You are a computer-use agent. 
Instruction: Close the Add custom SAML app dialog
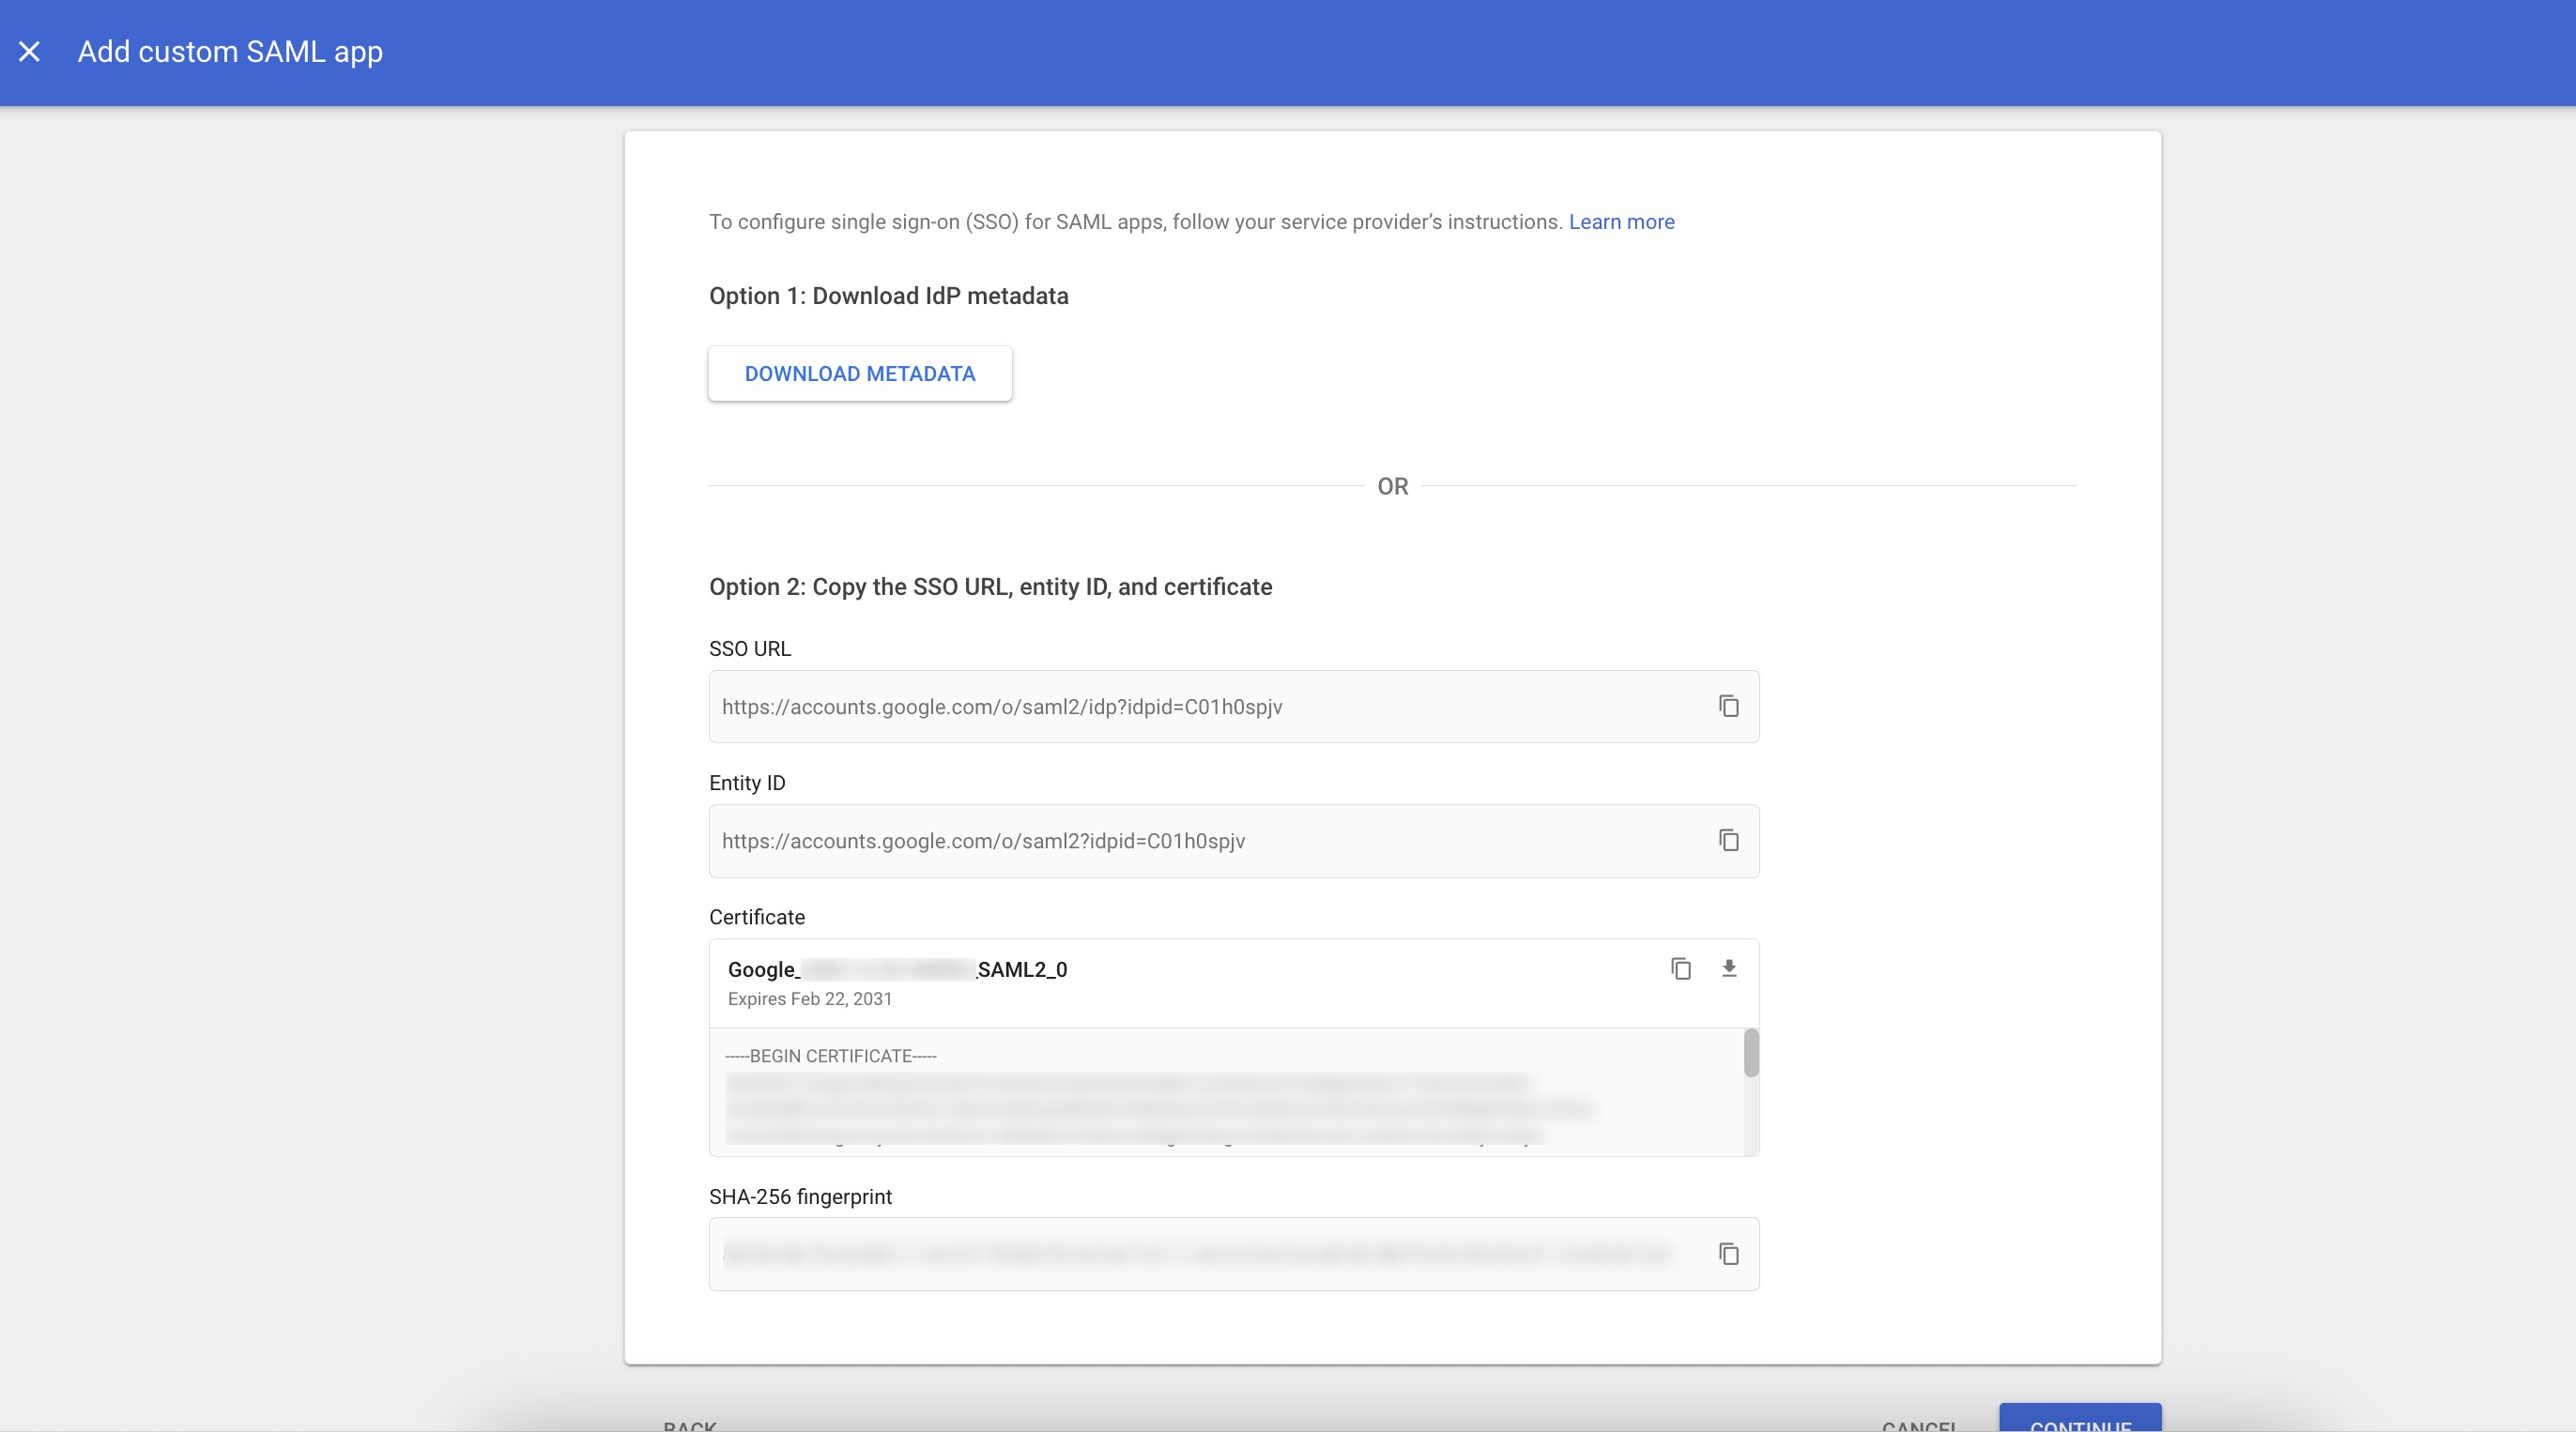[29, 52]
